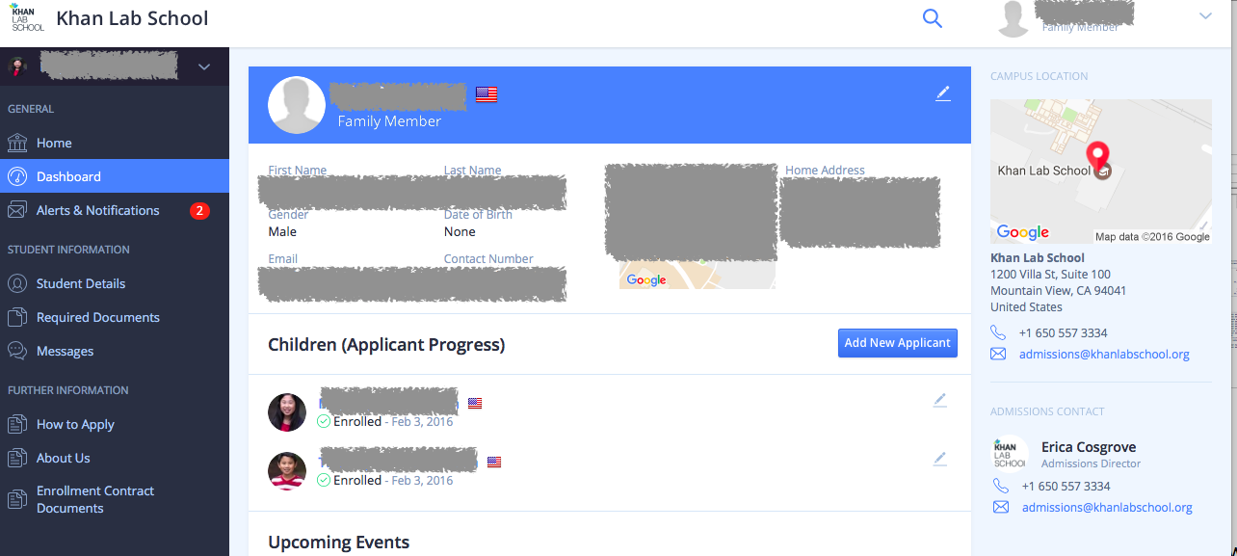
Task: Click the Google logo on campus map
Action: pos(1023,232)
